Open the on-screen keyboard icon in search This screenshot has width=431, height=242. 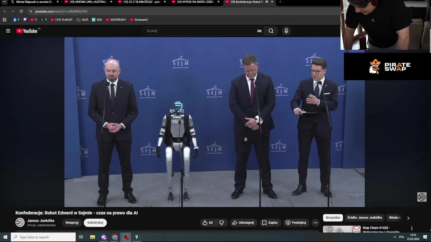(259, 31)
